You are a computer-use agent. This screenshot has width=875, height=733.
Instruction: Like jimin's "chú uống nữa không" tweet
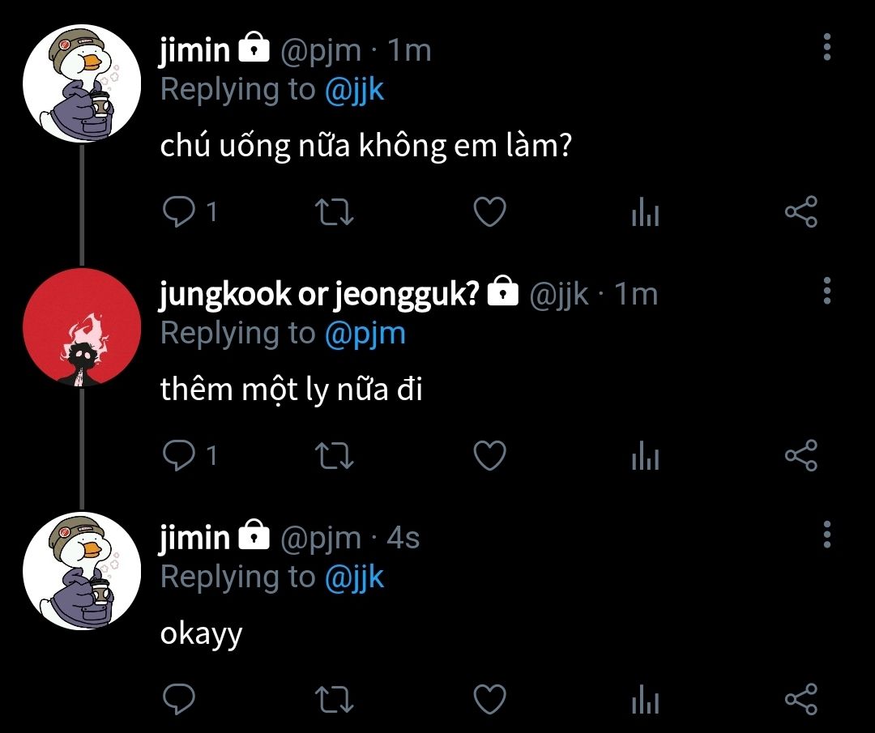pyautogui.click(x=489, y=213)
